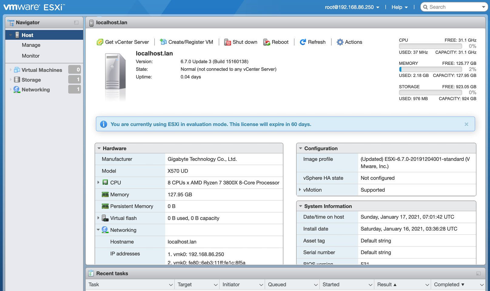Expand the Networking tree node in Navigator

click(x=11, y=89)
